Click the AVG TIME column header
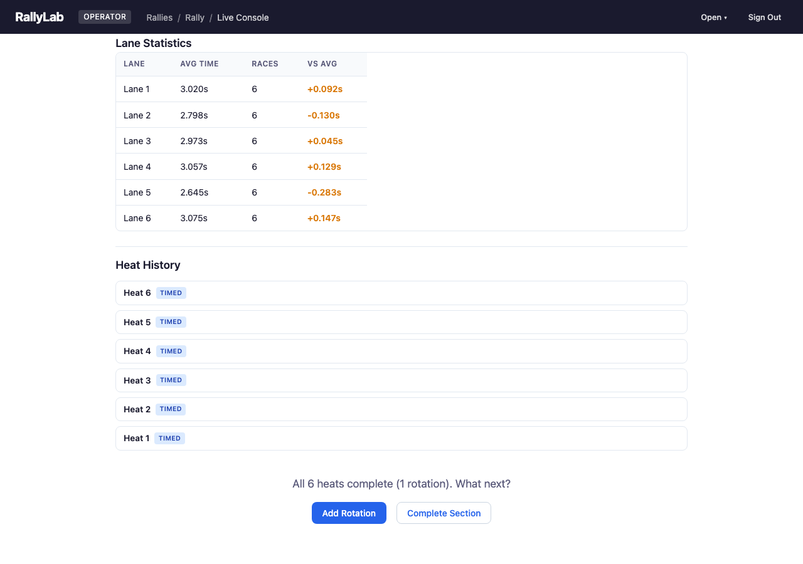Viewport: 803px width, 564px height. click(x=199, y=63)
